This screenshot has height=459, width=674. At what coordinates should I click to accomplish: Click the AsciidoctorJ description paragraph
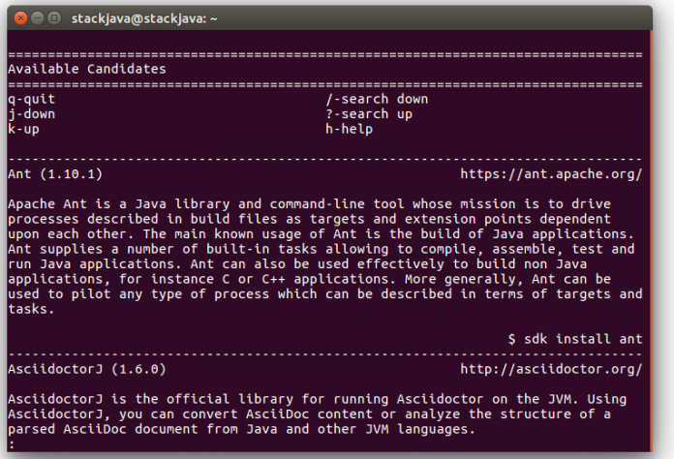[310, 413]
